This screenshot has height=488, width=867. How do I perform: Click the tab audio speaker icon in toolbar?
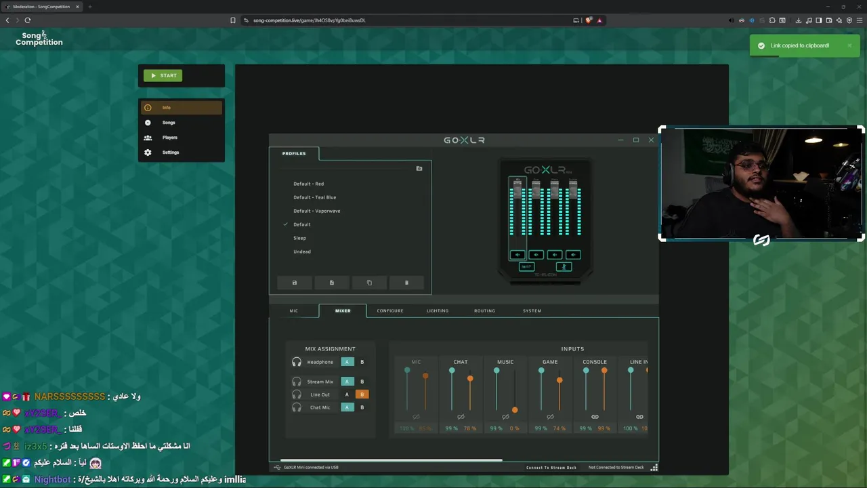pos(731,20)
